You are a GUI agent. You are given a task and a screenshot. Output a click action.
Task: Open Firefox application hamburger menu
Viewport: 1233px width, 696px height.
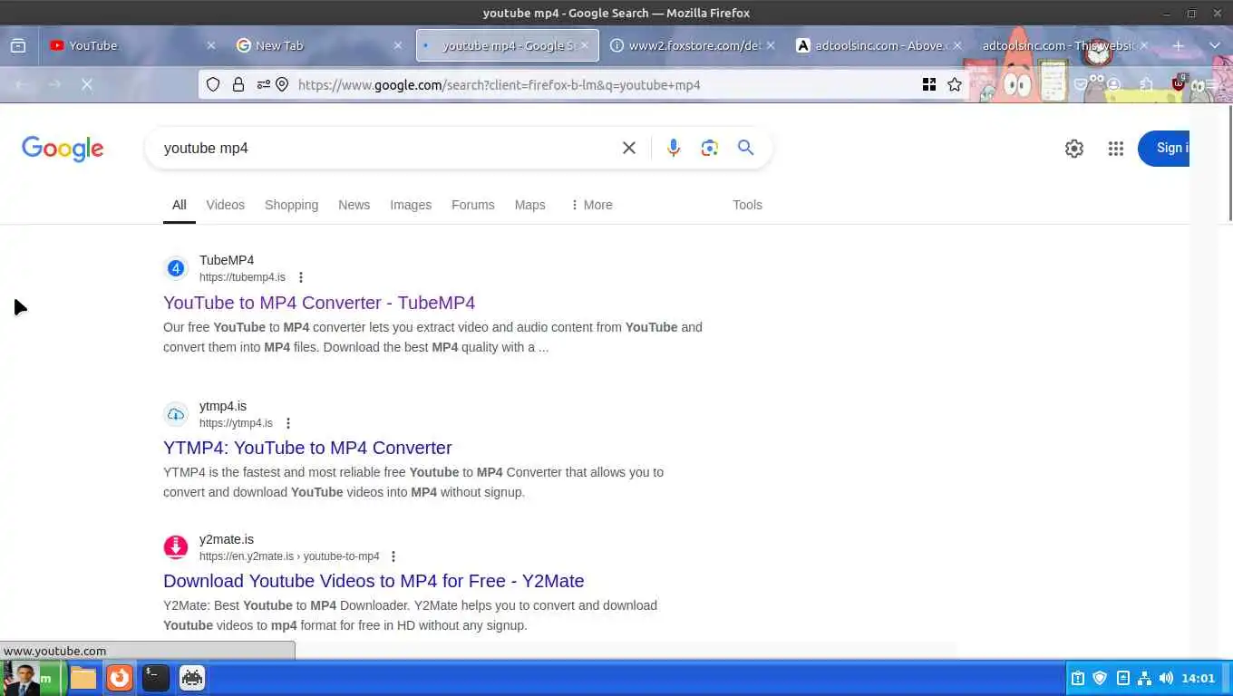(x=1211, y=84)
